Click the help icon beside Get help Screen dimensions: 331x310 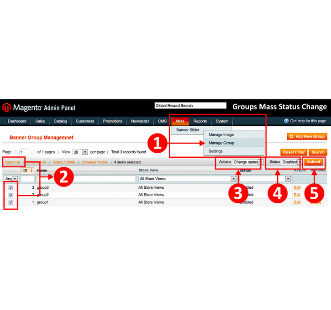click(x=286, y=121)
